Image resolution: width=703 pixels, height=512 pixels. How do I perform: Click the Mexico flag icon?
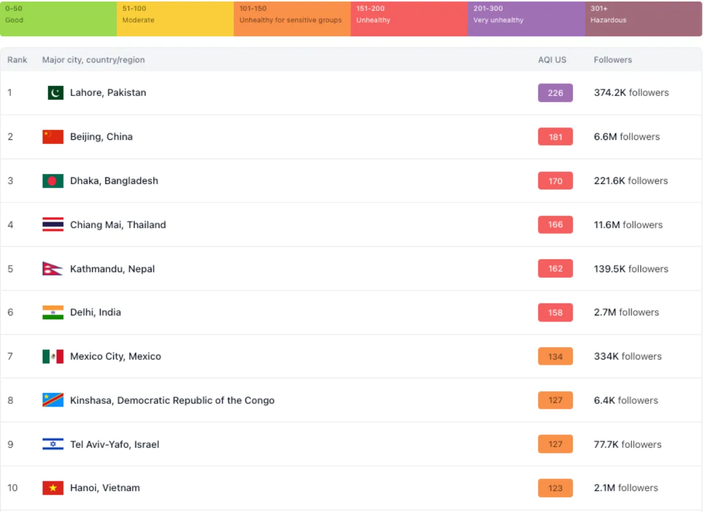(x=53, y=356)
